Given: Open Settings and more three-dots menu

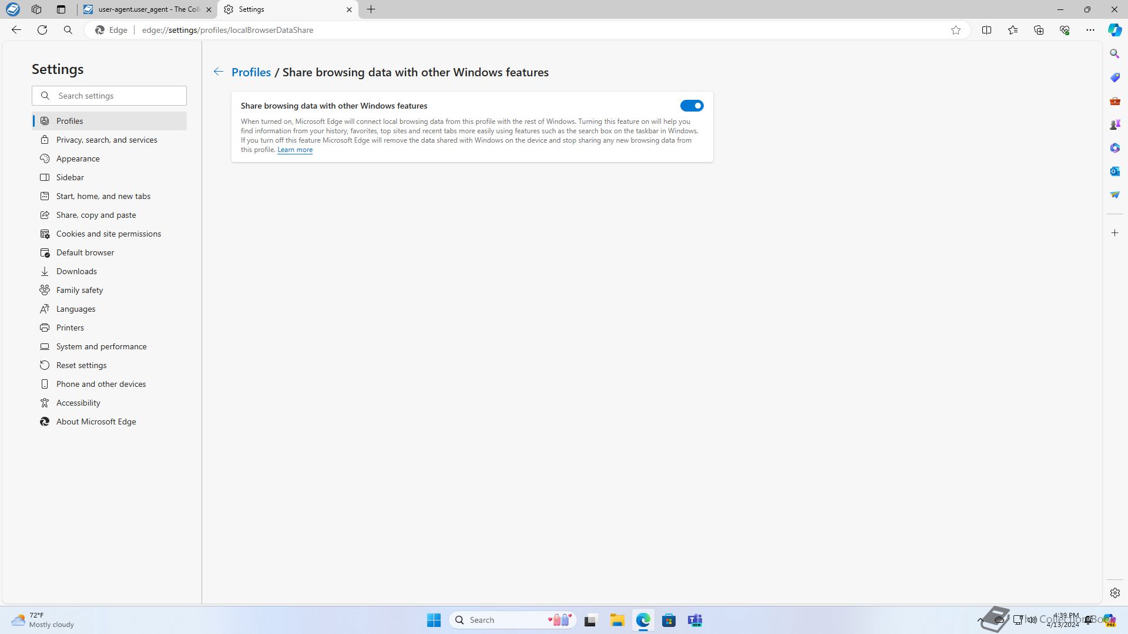Looking at the screenshot, I should [x=1090, y=30].
